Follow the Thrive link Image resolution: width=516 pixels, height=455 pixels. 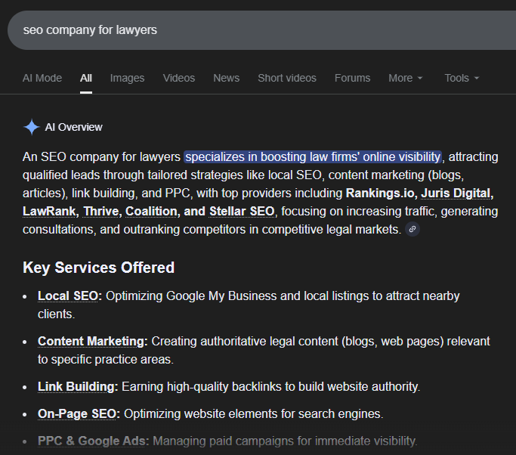[100, 211]
